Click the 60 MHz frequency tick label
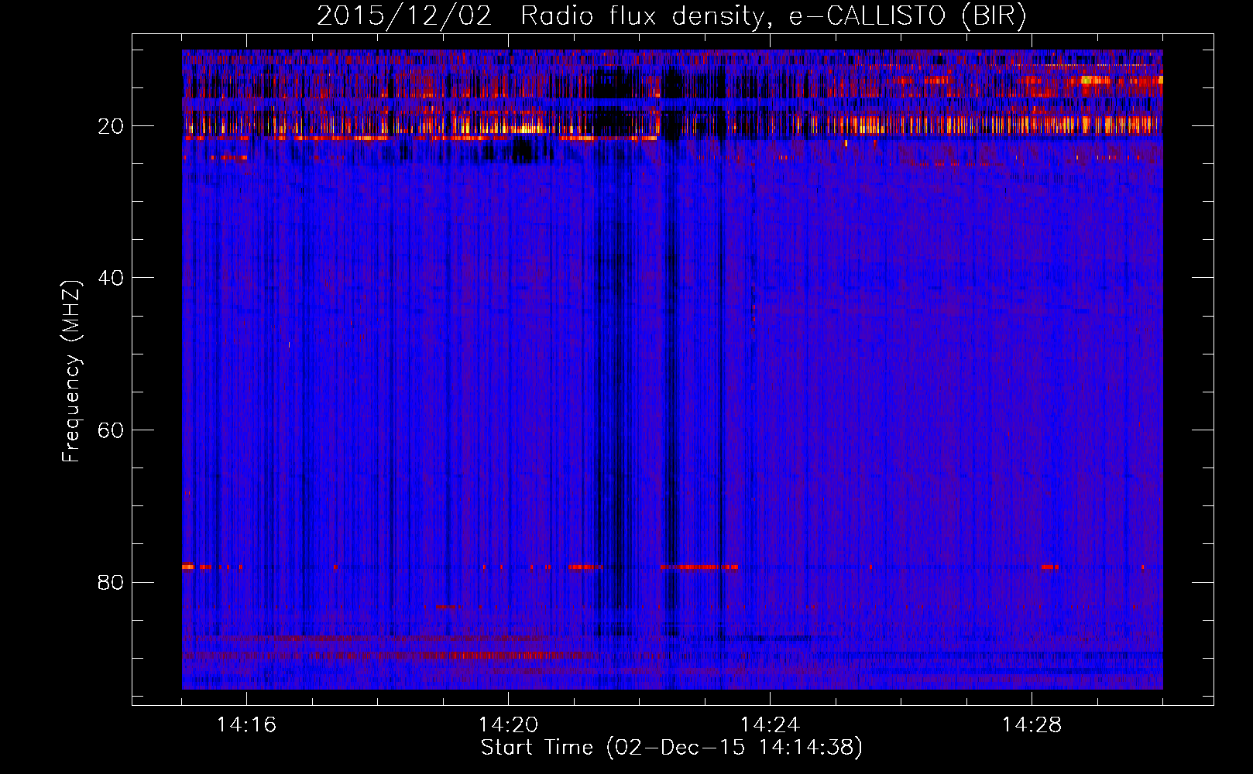Screen dimensions: 1253x774 [x=111, y=430]
